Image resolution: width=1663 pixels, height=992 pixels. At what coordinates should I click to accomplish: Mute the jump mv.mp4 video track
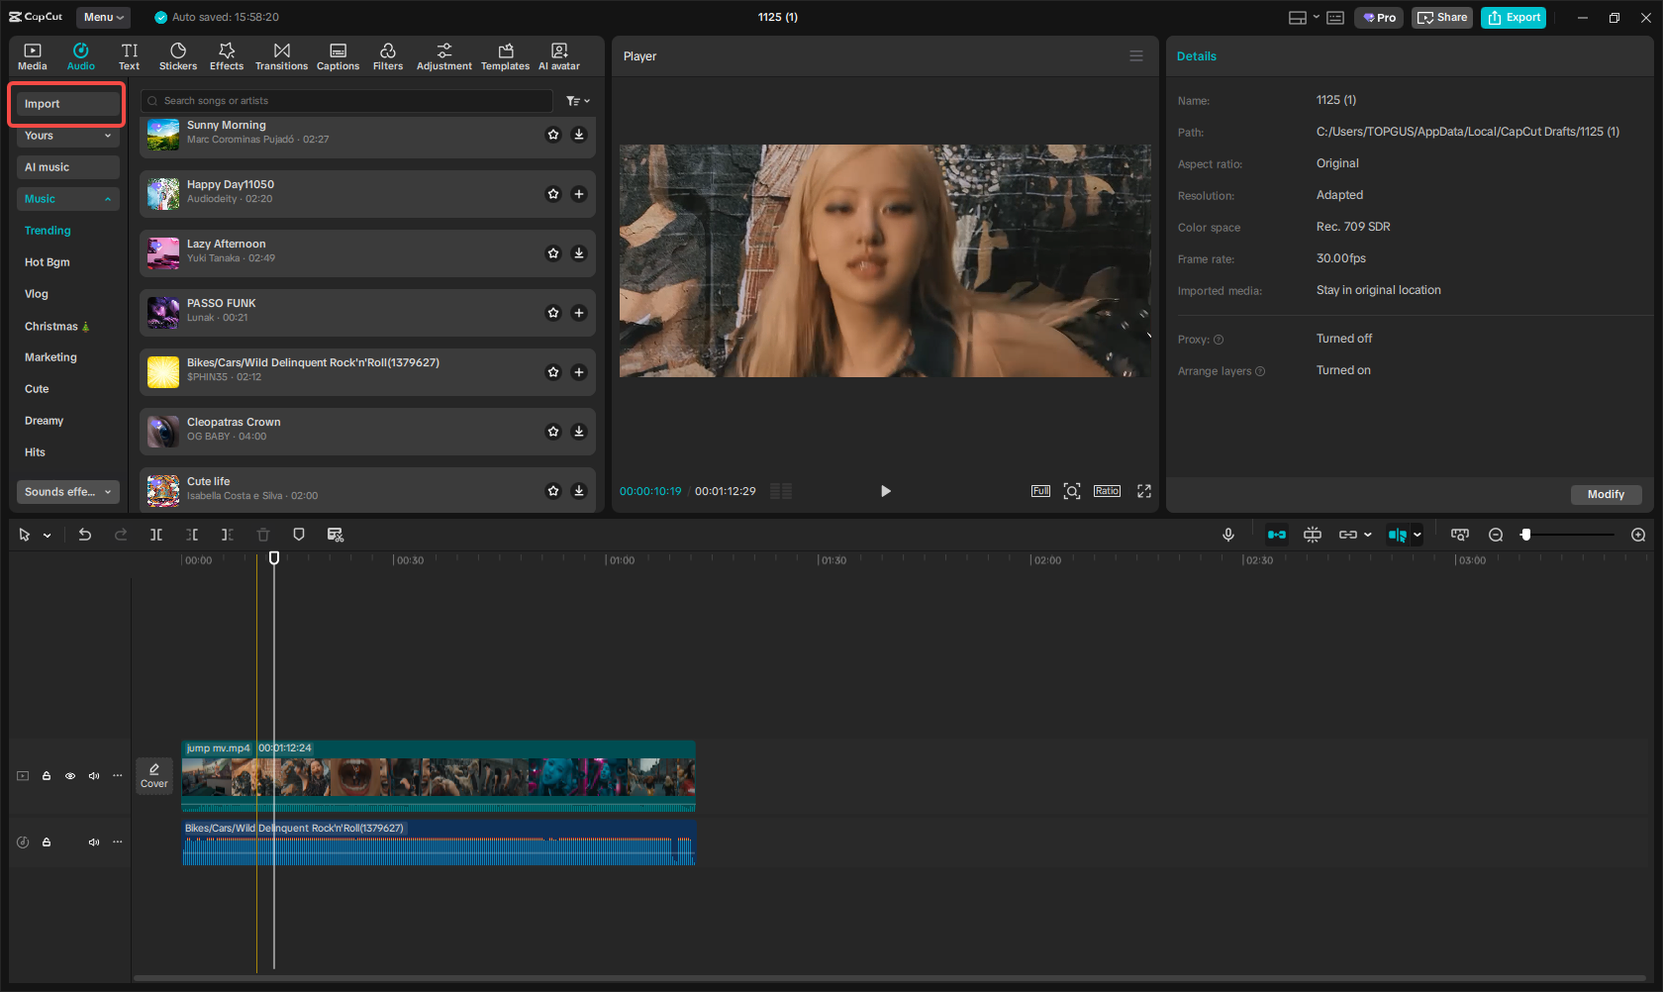[x=94, y=775]
